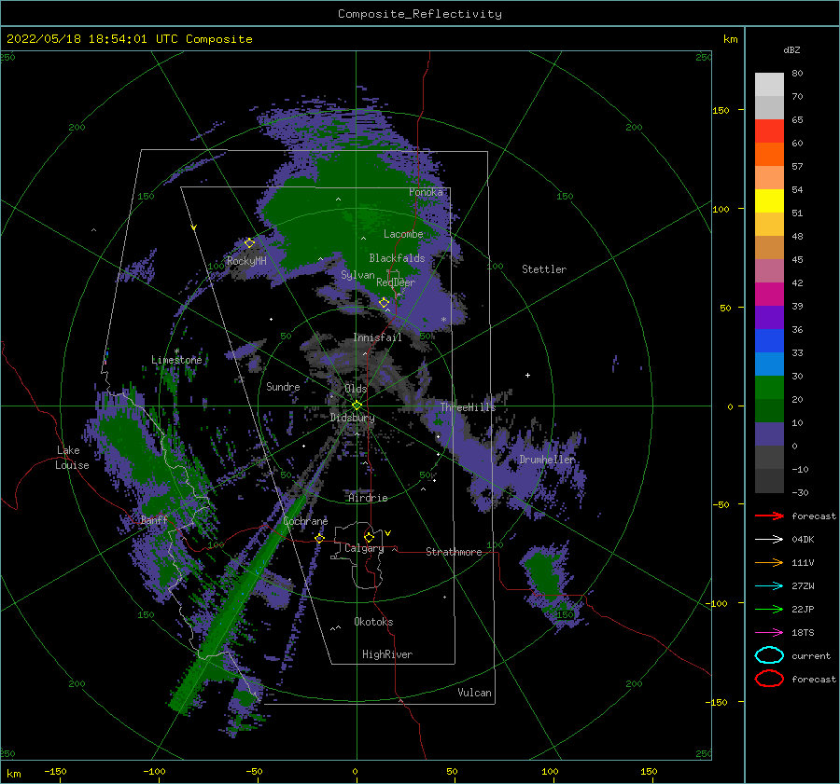Viewport: 840px width, 784px height.
Task: Click the Limestone label on map
Action: 176,360
